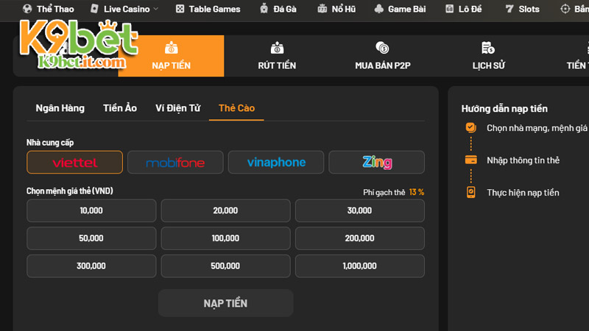589x331 pixels.
Task: Switch to the Tiền Ảo tab
Action: pos(120,108)
